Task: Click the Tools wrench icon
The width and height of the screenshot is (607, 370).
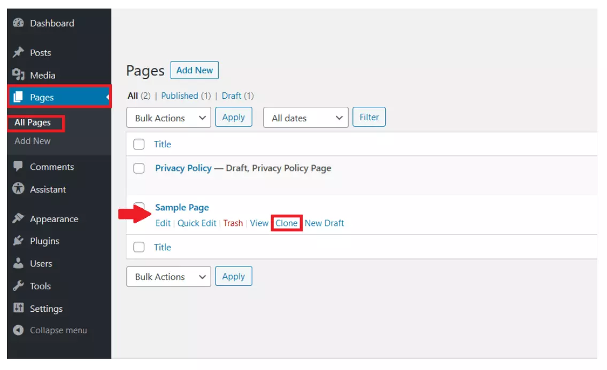Action: [x=18, y=286]
